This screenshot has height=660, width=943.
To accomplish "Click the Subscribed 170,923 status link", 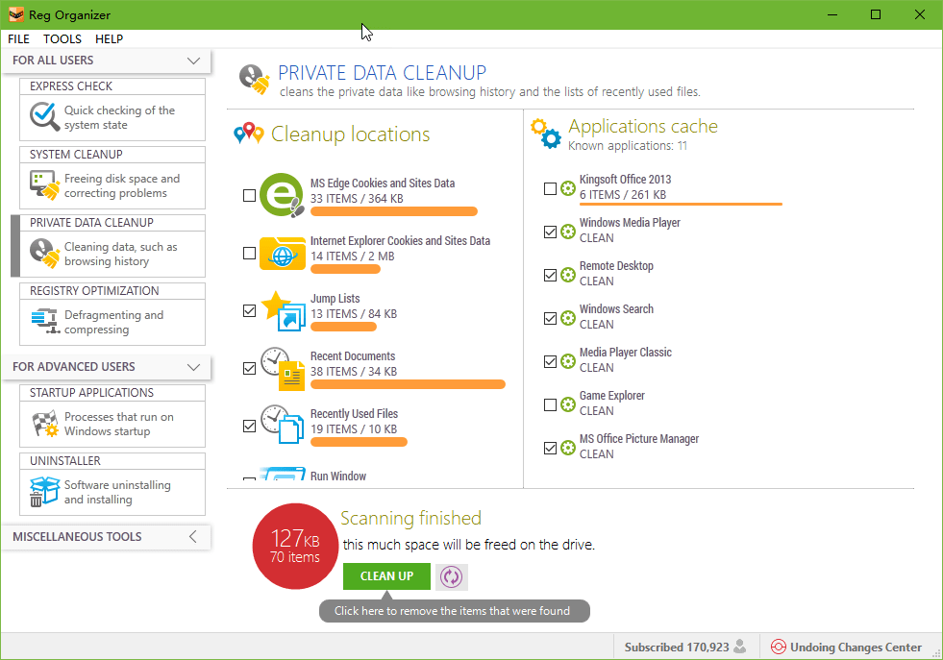I will pos(676,648).
